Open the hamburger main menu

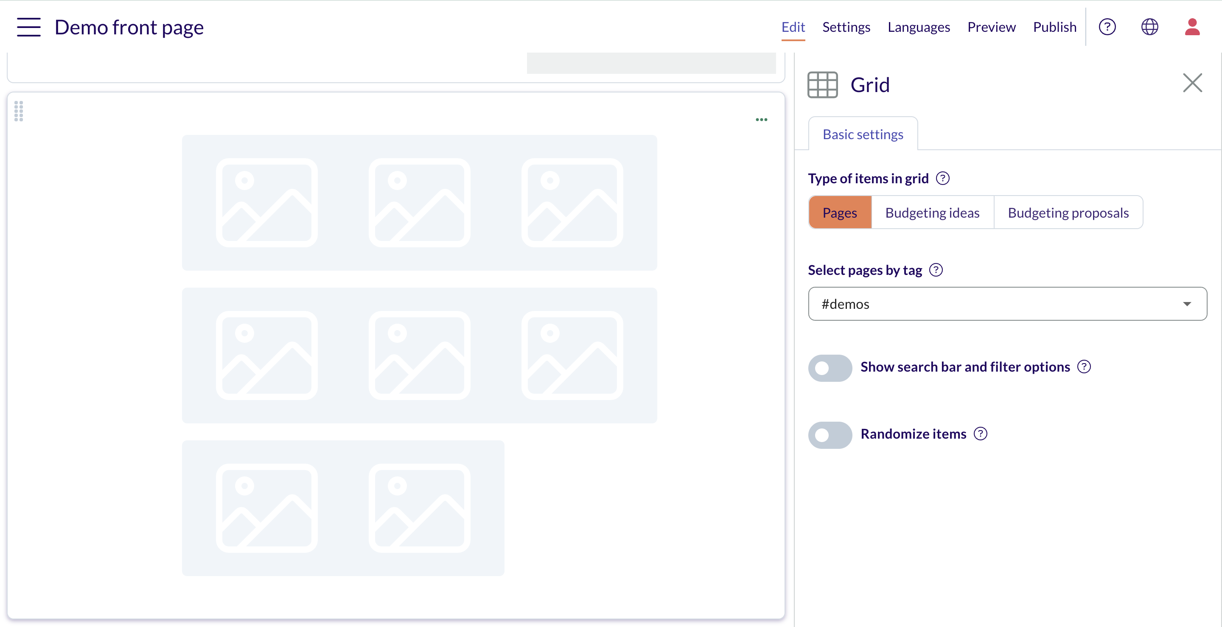[28, 27]
